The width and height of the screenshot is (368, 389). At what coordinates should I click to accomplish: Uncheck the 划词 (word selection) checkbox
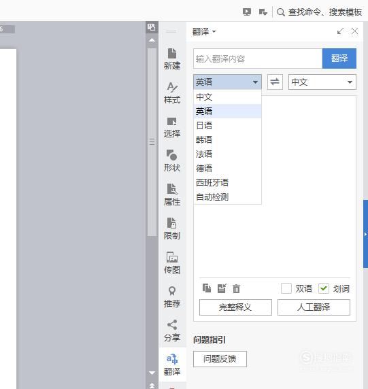point(324,288)
